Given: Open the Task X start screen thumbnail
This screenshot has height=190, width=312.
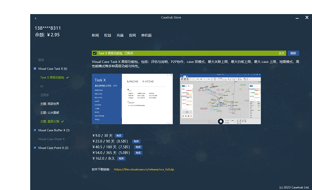Looking at the screenshot, I should point(132,99).
